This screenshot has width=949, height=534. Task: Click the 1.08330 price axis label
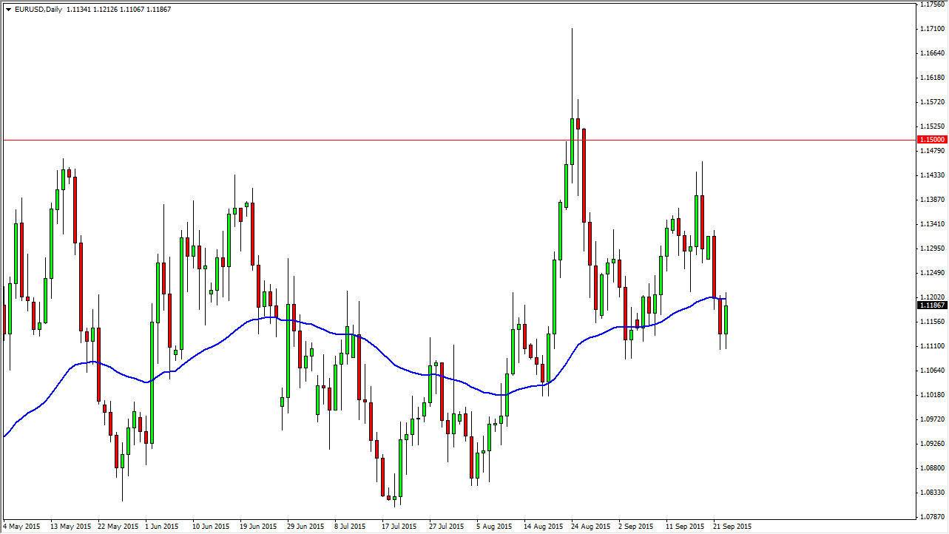933,493
